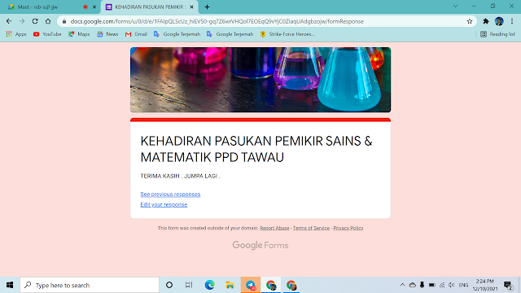Launch Microsoft Edge from the taskbar

click(210, 285)
